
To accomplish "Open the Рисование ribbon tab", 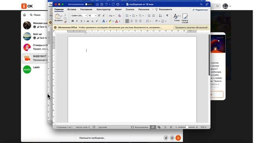I will (86, 10).
